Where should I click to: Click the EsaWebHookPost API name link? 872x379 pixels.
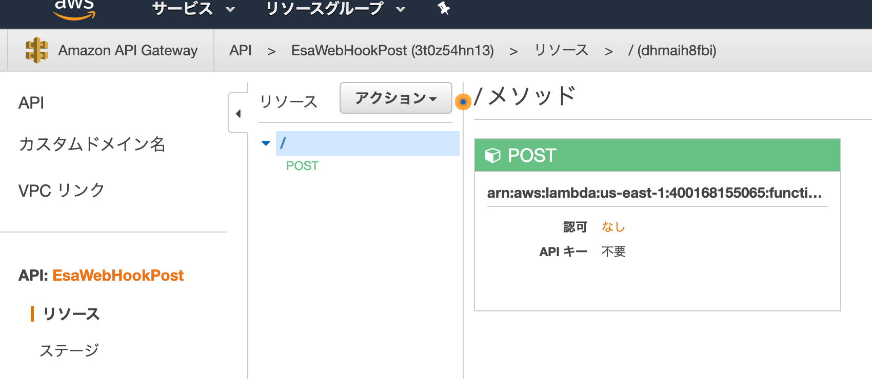[118, 276]
